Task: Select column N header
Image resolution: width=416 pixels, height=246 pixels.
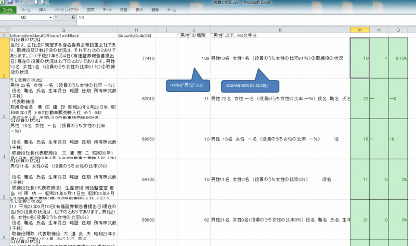Action: click(x=379, y=30)
